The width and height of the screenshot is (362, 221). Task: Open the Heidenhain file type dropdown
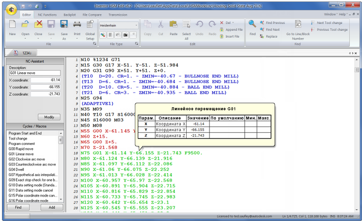coord(136,25)
